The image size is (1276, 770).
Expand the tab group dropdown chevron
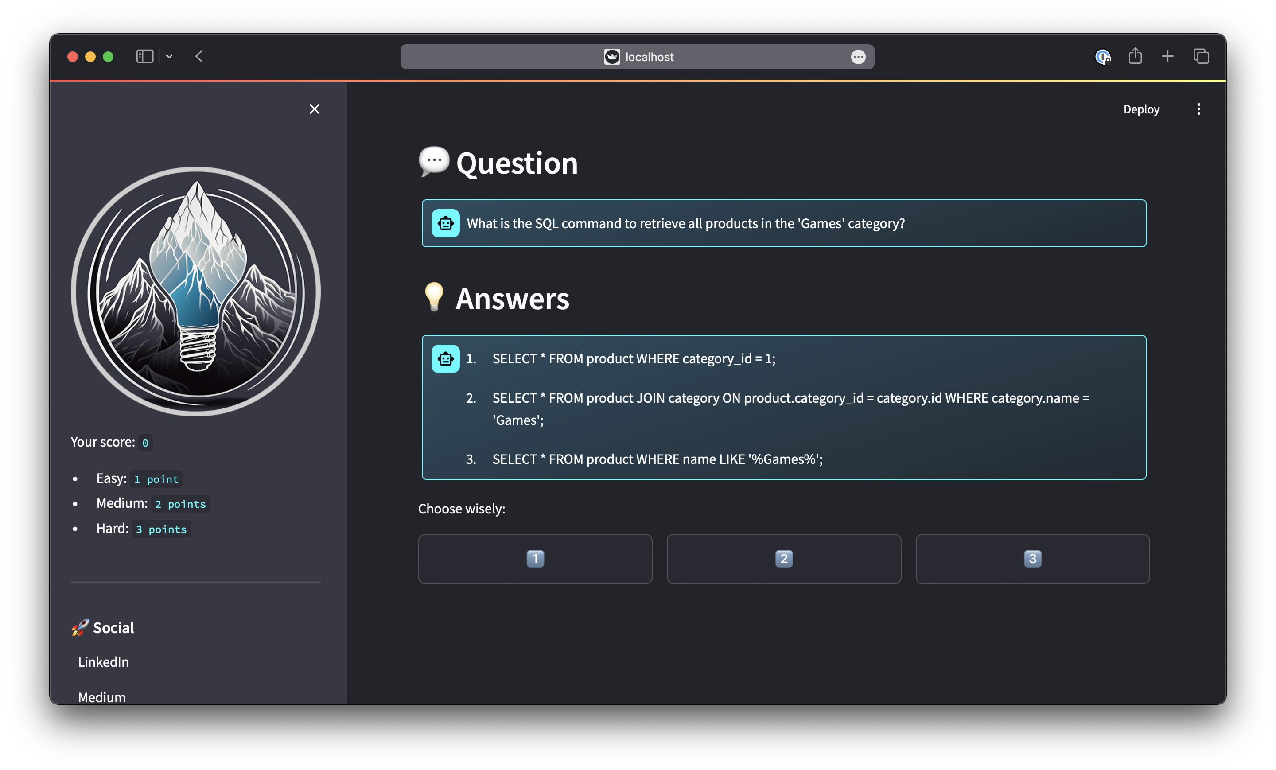[169, 56]
